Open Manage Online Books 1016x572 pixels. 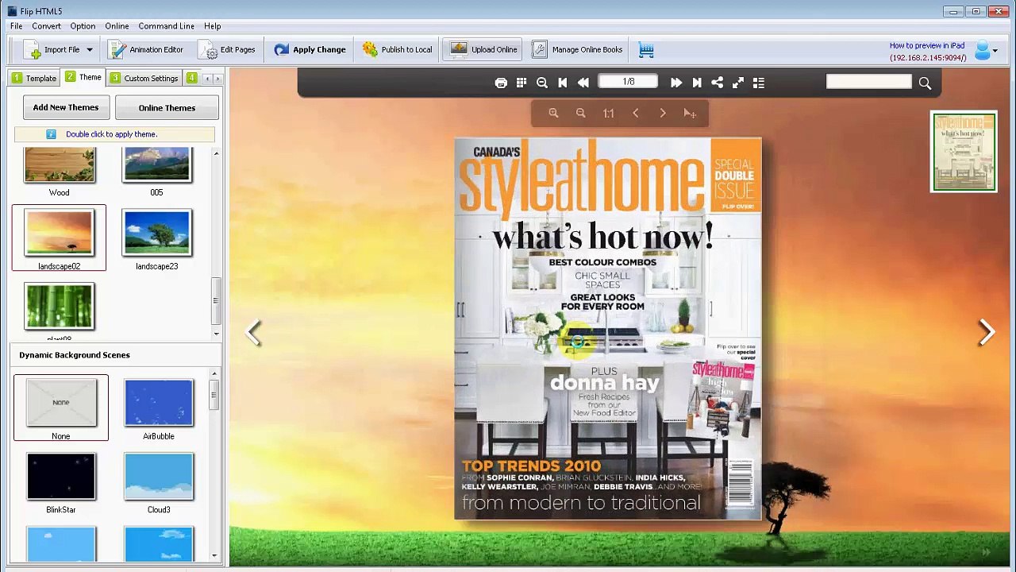point(577,50)
